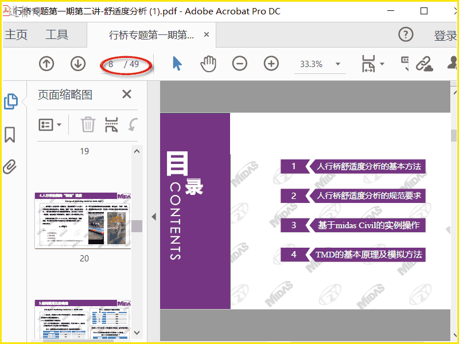
Task: Edit the current page number field
Action: click(111, 64)
